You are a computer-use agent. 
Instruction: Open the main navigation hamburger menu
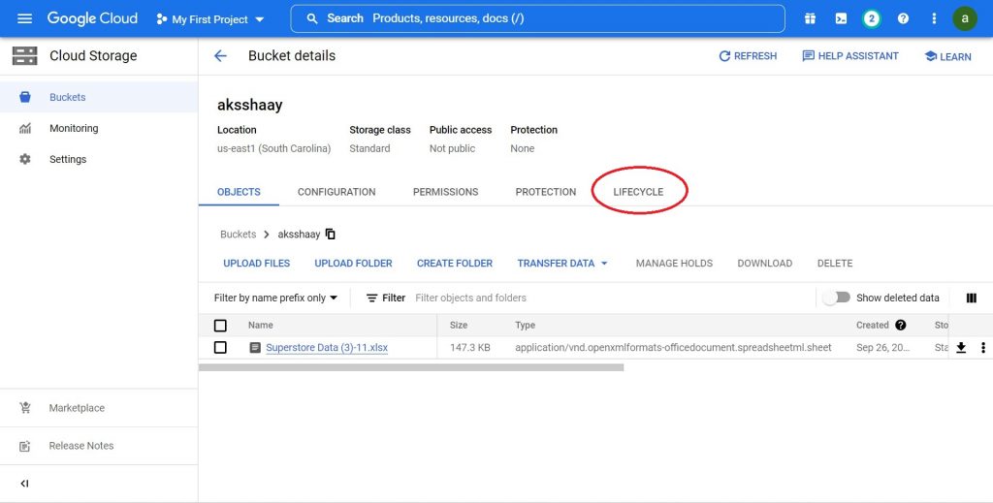point(24,18)
